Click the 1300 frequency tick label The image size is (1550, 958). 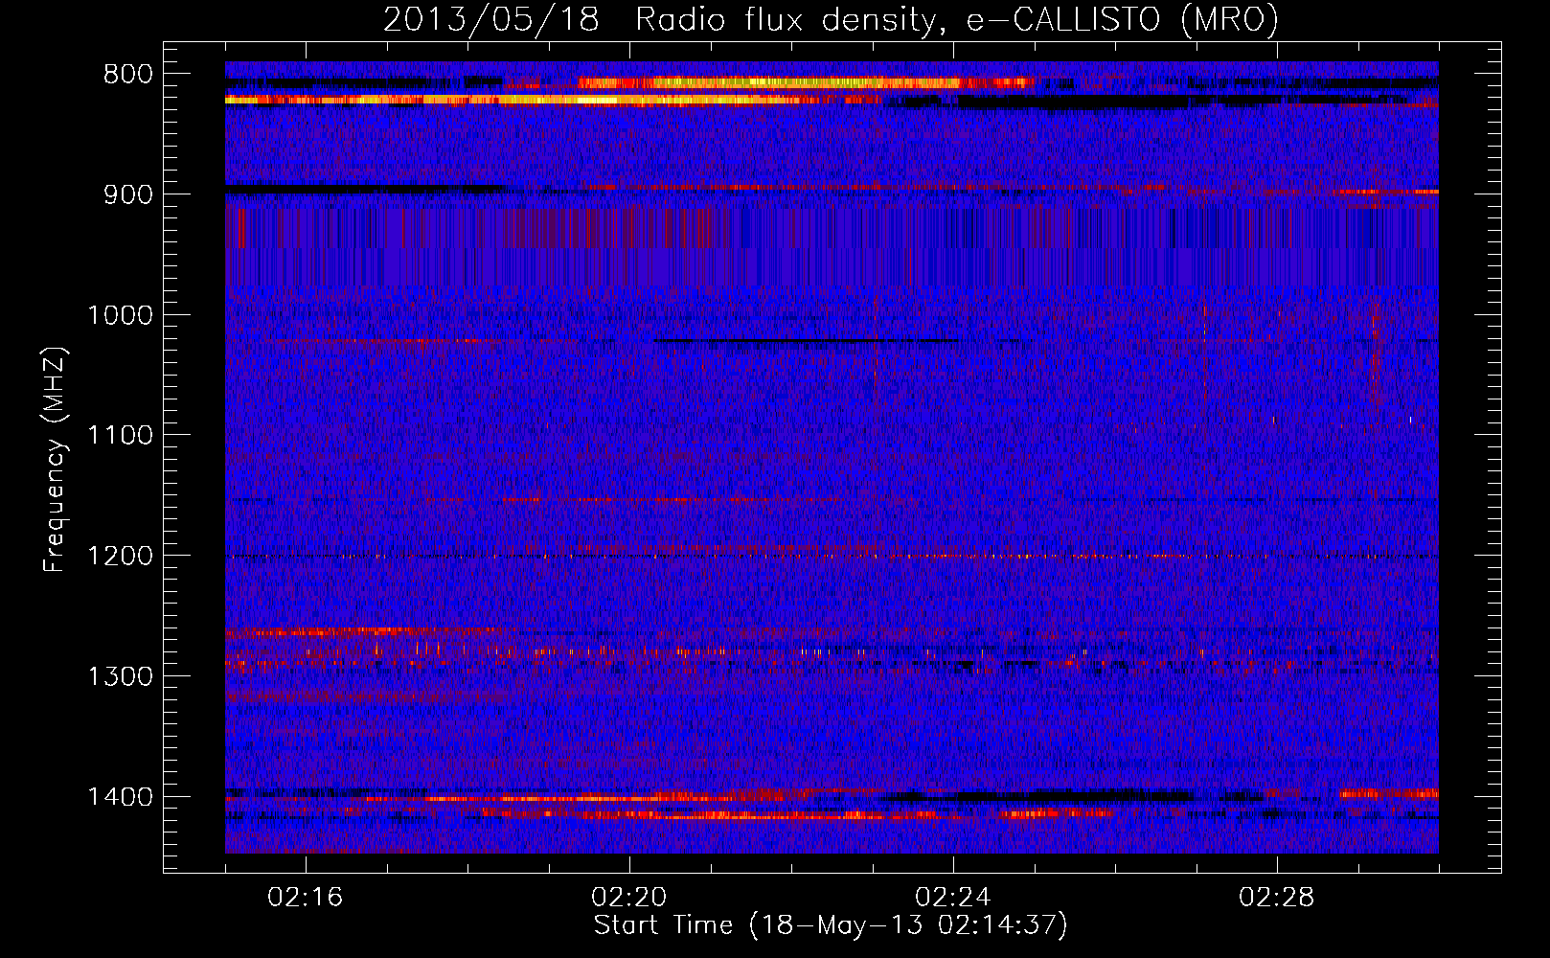pos(120,677)
